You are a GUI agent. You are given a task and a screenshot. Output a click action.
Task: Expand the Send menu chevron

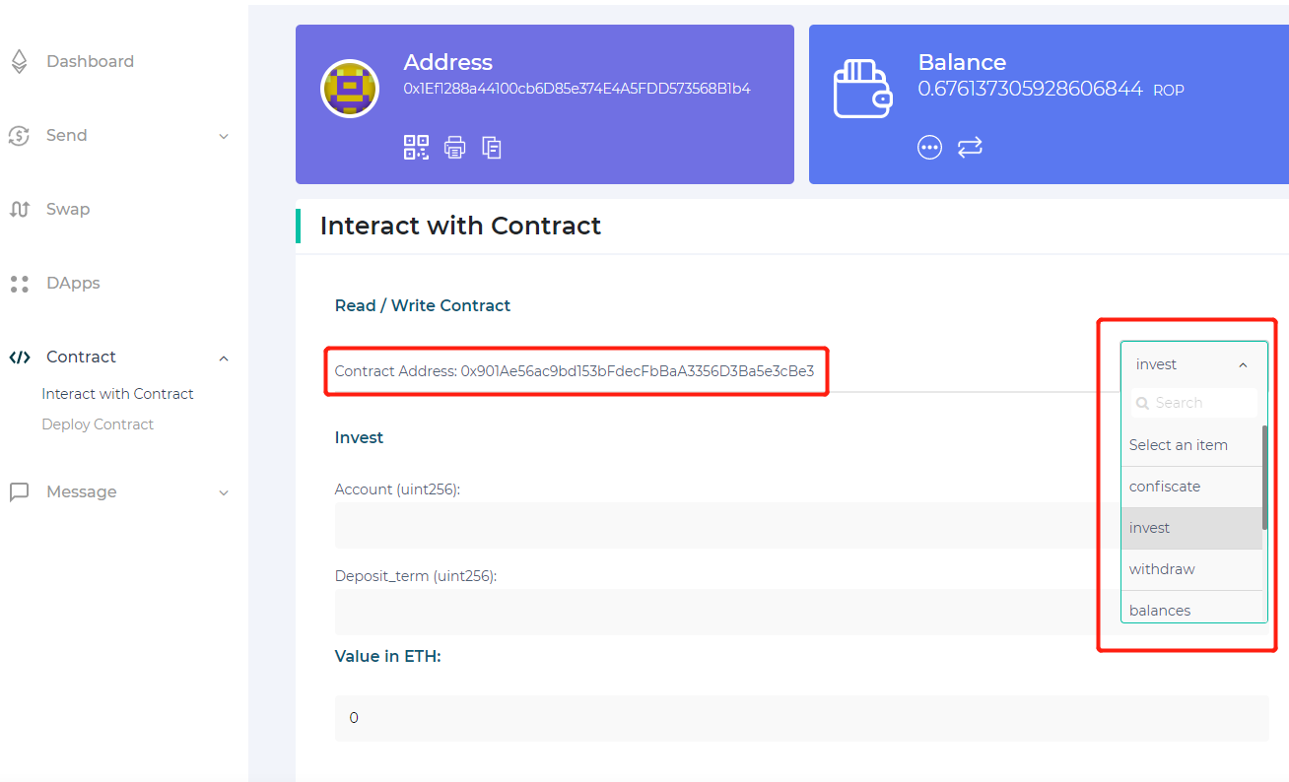click(224, 136)
